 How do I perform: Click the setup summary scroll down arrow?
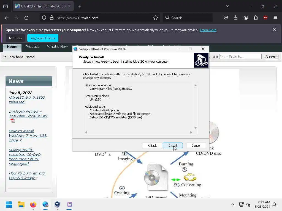(196, 128)
